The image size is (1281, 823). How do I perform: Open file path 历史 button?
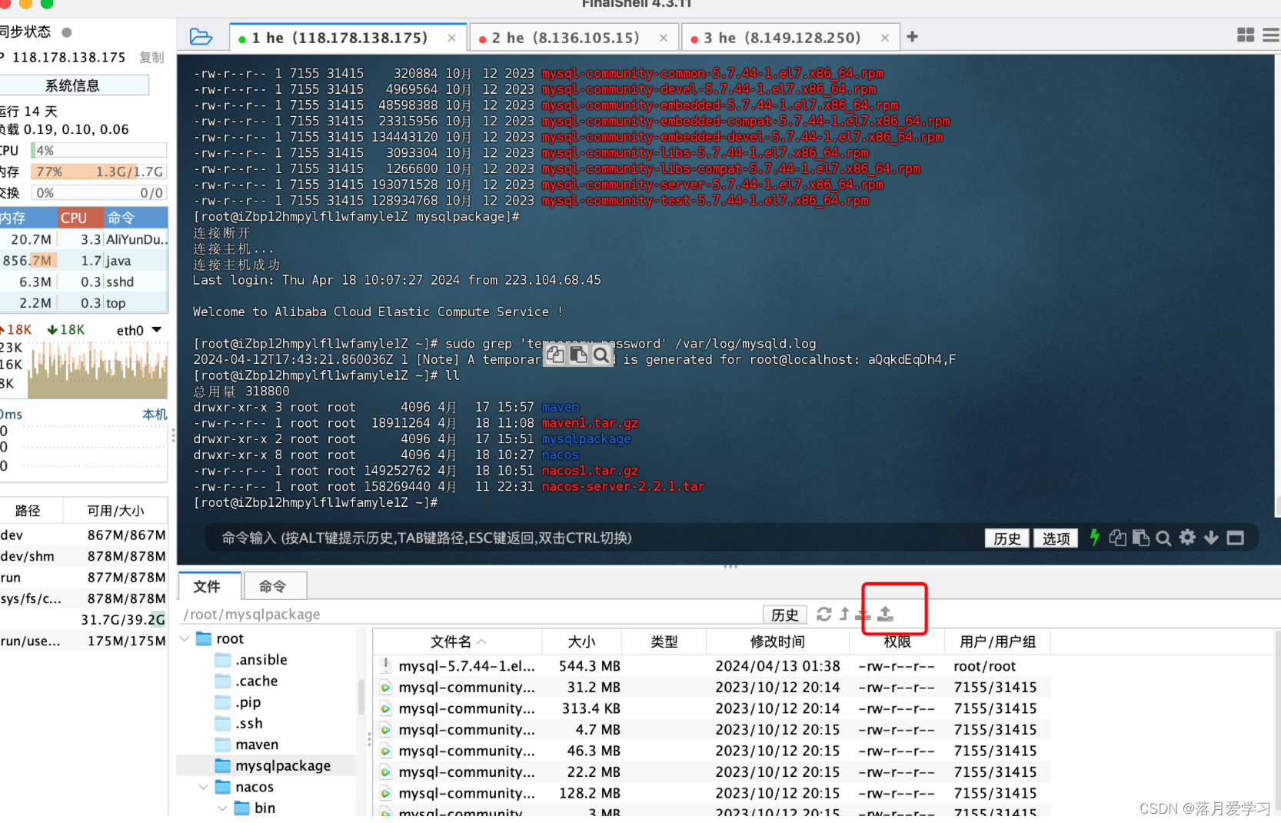tap(785, 615)
